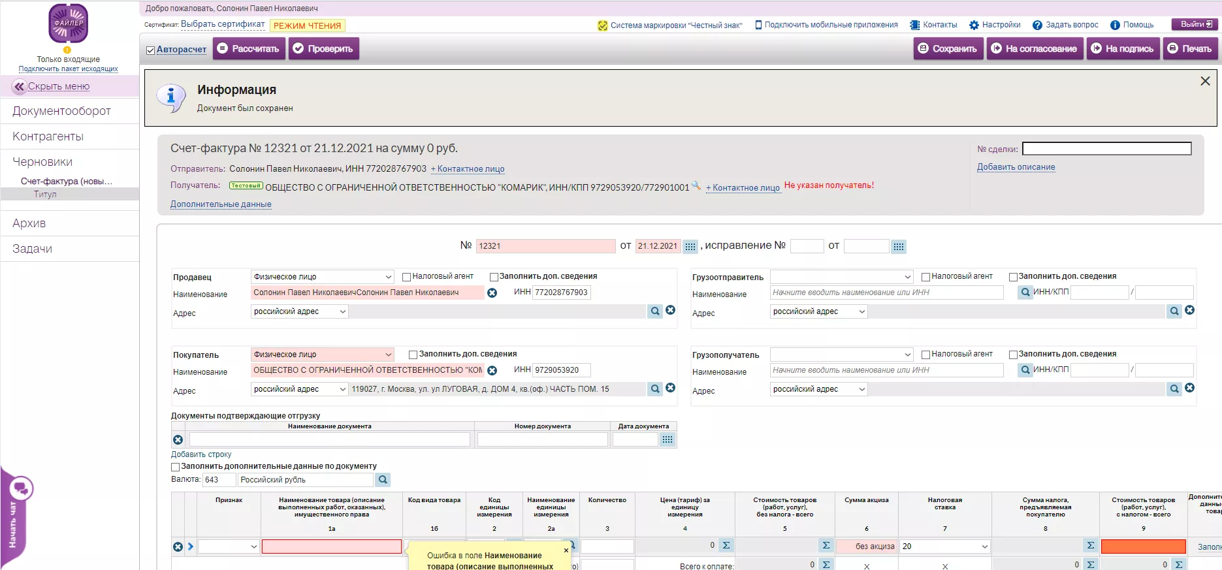
Task: Click Рассчитать button
Action: 248,49
